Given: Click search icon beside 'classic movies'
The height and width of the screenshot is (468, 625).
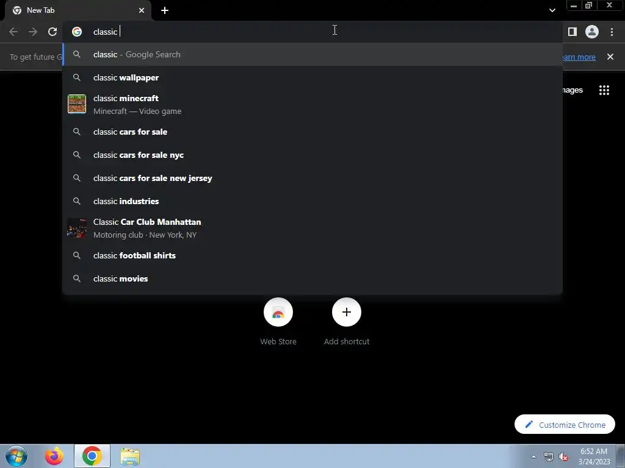Looking at the screenshot, I should point(77,278).
